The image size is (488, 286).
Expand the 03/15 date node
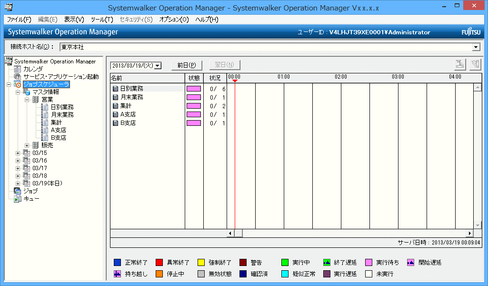18,153
